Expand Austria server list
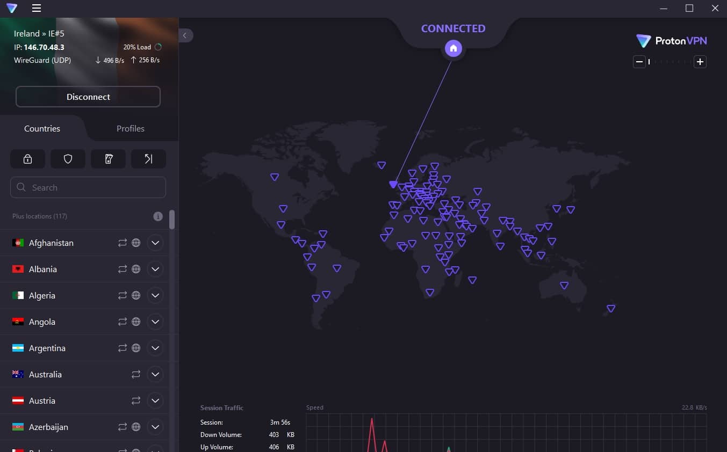 point(155,400)
